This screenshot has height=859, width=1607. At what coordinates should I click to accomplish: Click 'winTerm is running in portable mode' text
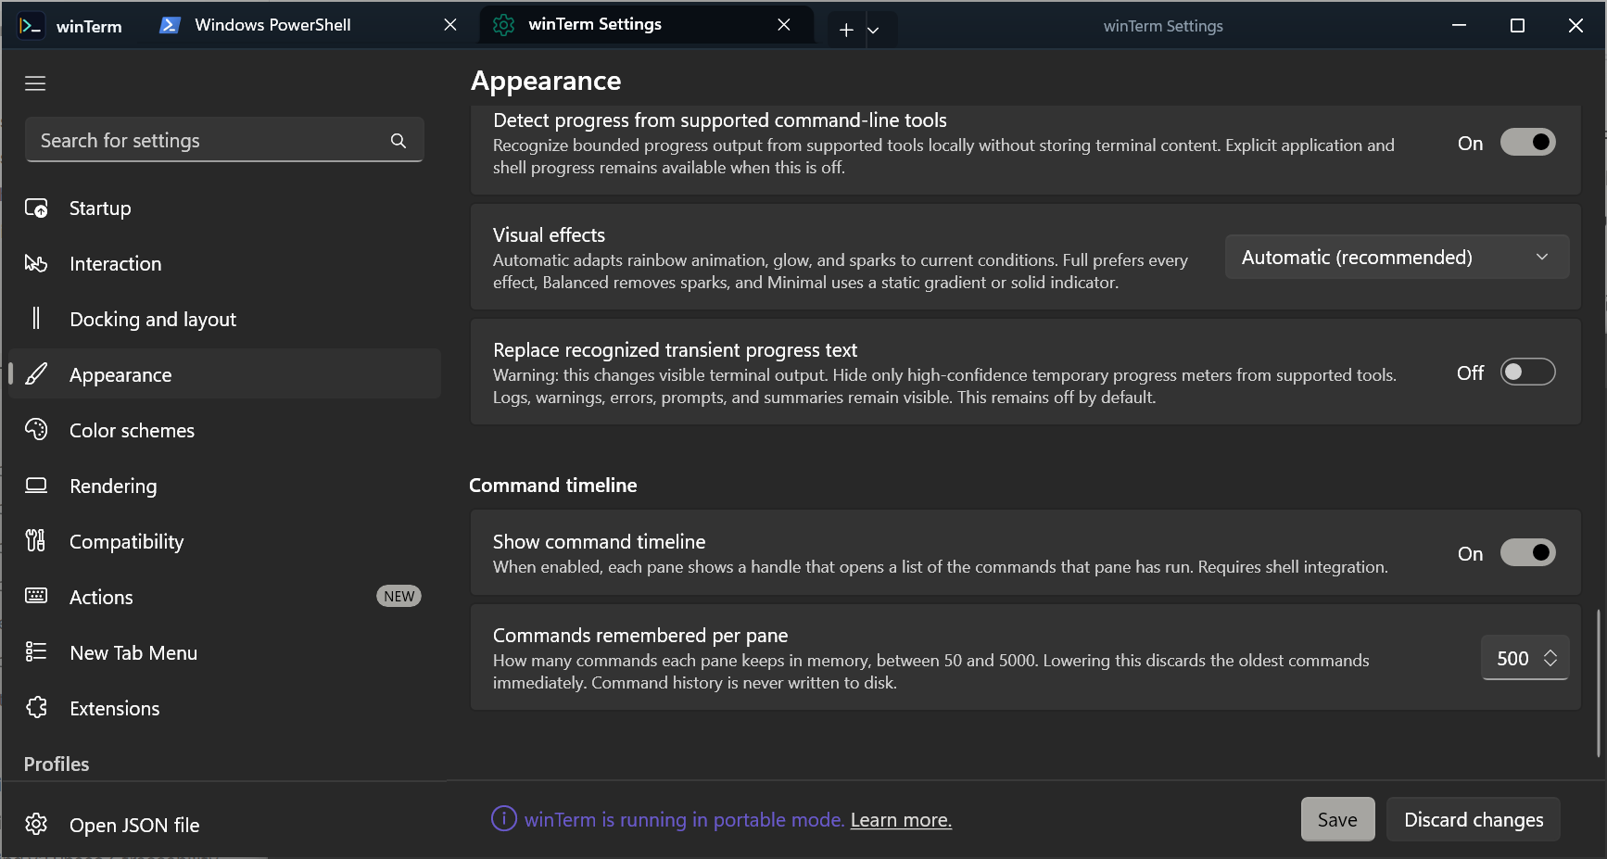click(x=684, y=820)
